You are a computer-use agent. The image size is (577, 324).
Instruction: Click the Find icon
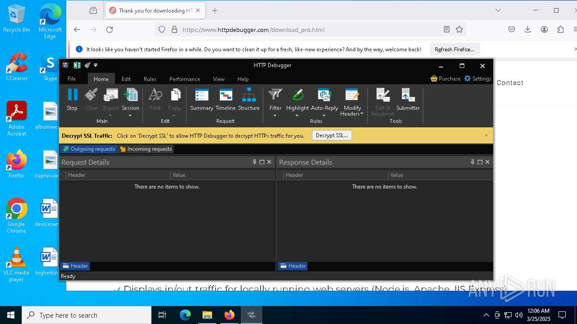tap(155, 95)
